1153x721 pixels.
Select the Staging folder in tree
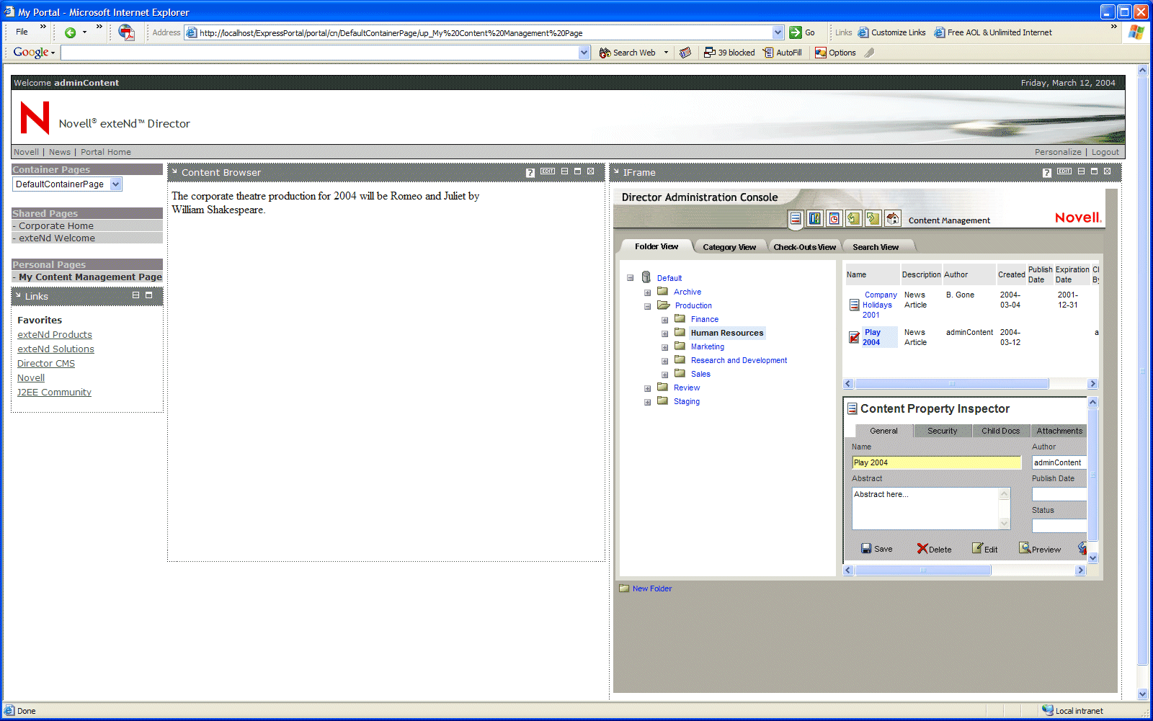pyautogui.click(x=687, y=402)
